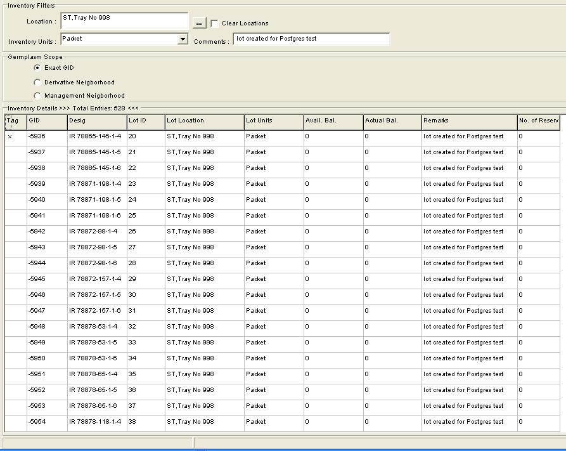Click Actual Bal. value in row -5952
Viewport: 566px width, 451px height.
point(393,392)
